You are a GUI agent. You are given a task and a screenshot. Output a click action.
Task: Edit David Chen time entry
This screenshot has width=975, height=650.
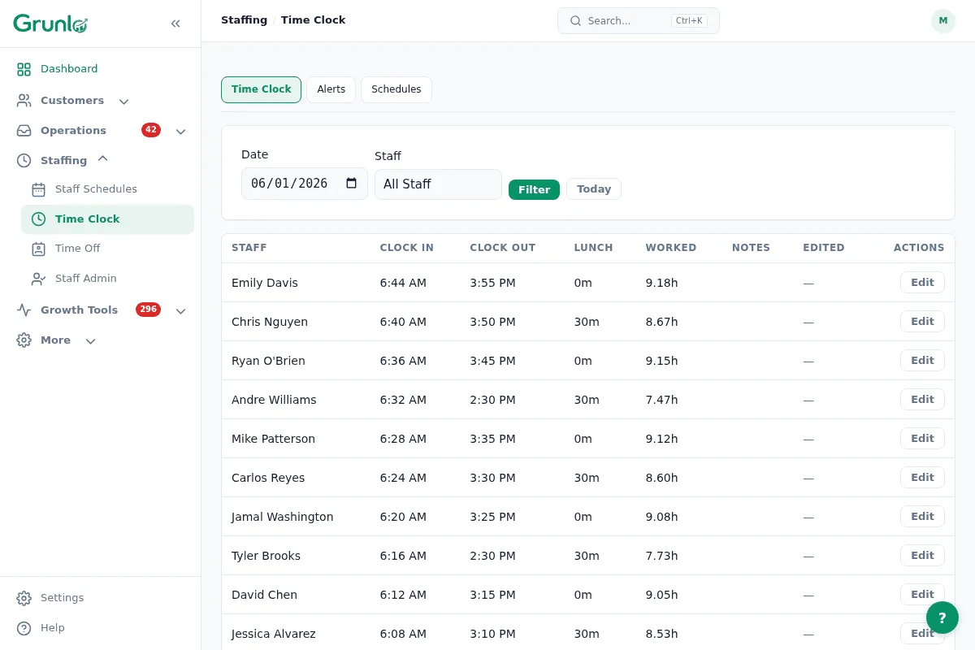pos(922,595)
